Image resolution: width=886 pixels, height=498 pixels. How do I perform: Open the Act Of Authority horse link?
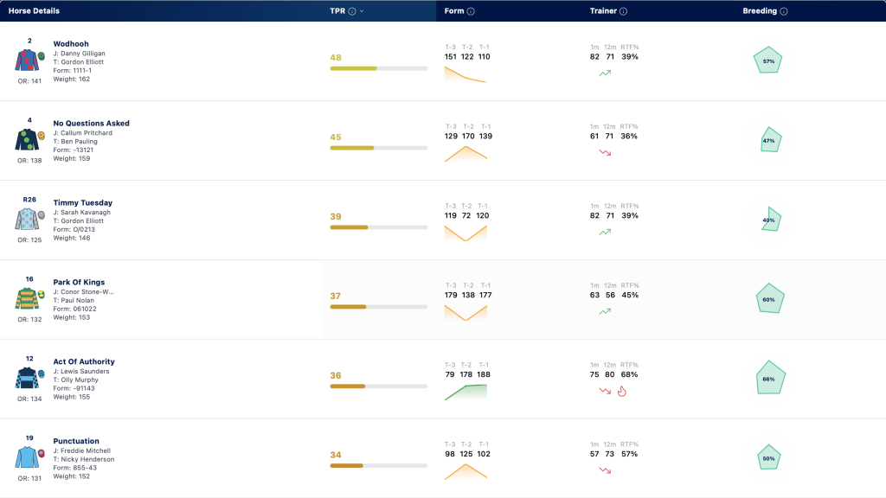(84, 361)
